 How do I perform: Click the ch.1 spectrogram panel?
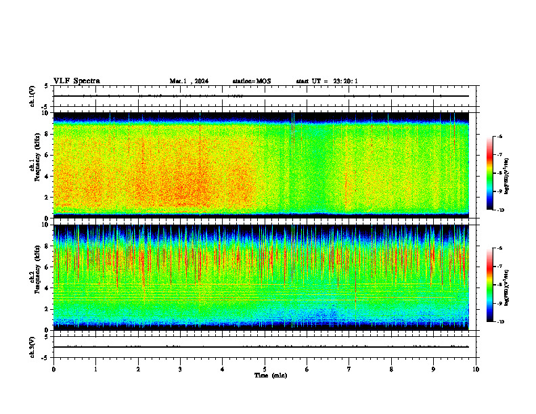coord(261,165)
